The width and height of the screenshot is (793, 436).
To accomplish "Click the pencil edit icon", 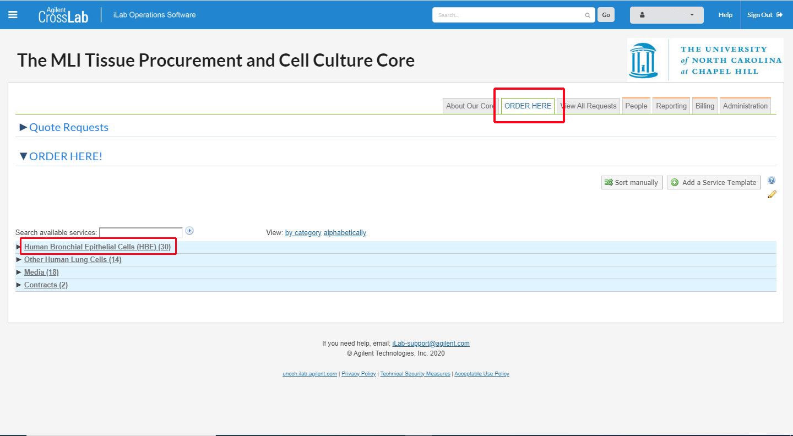I will (772, 194).
